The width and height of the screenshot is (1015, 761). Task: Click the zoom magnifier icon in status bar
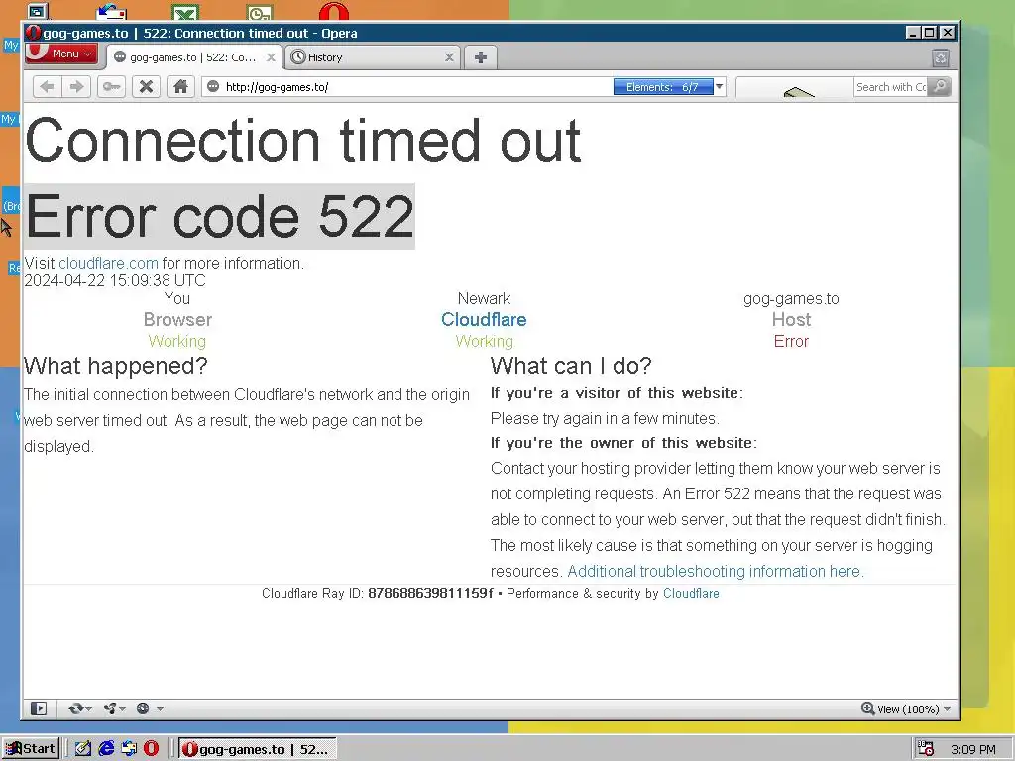(868, 708)
